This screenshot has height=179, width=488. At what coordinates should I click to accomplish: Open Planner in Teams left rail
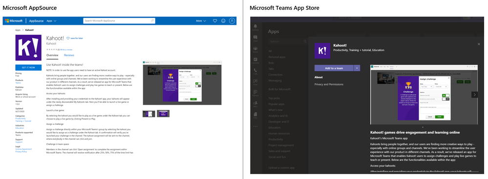255,93
